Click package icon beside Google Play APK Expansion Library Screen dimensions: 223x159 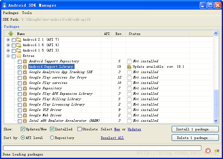pos(25,94)
